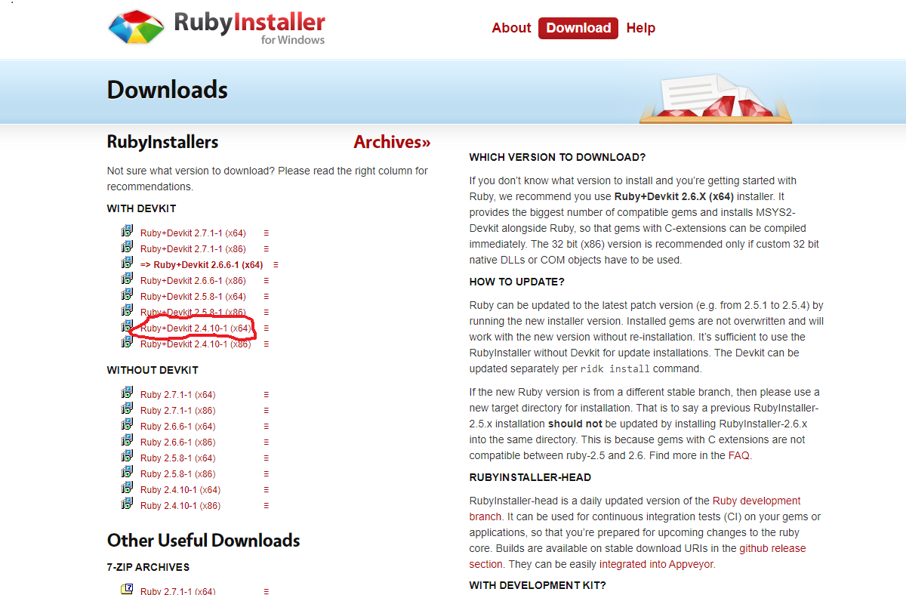Click installer icon beside Ruby+Devkit 2.4.10-1 (x86)
This screenshot has width=906, height=595.
[127, 342]
